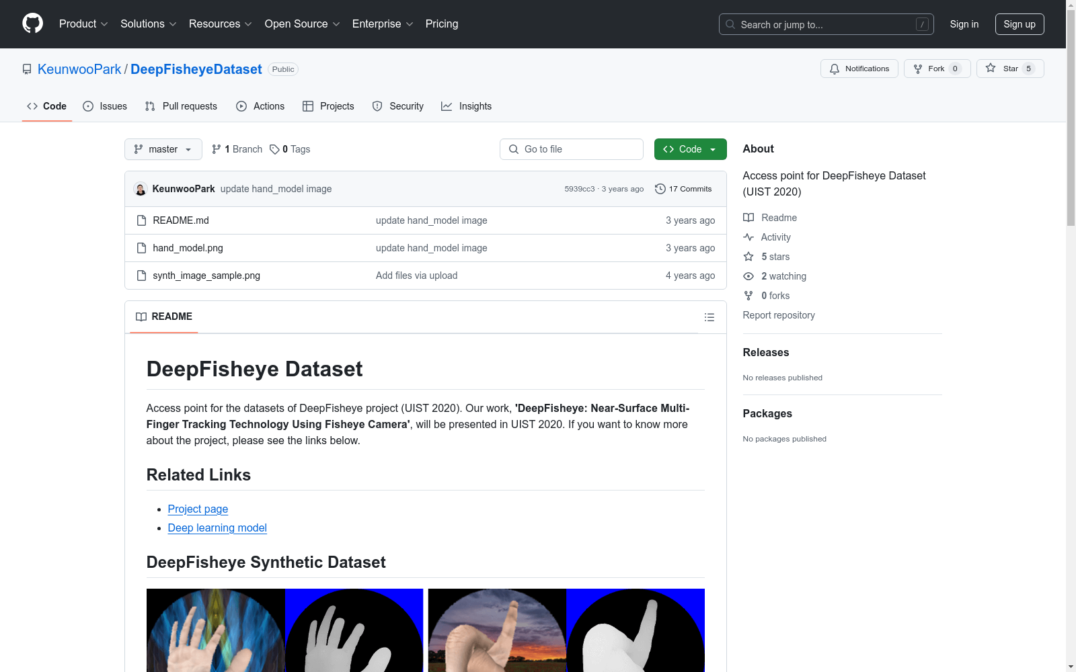1076x672 pixels.
Task: Open the Projects tab
Action: [x=328, y=106]
